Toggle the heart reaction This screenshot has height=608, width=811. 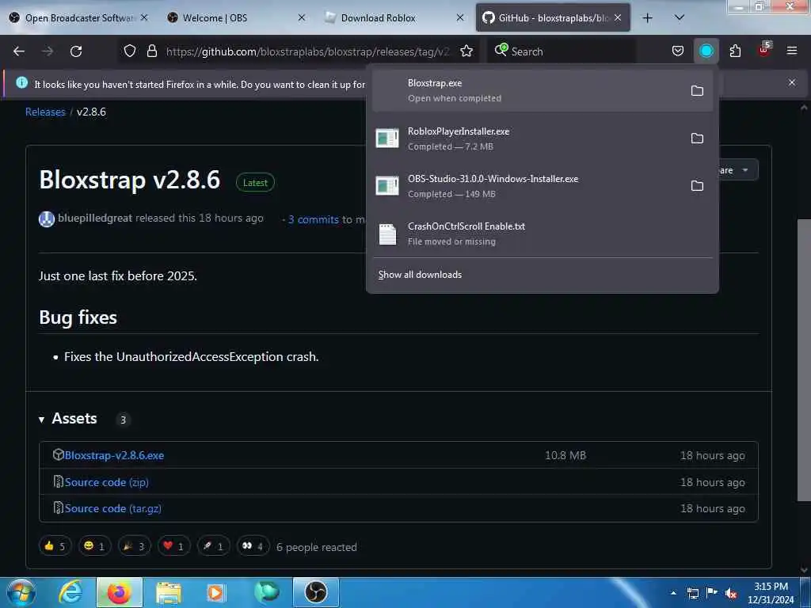tap(173, 546)
